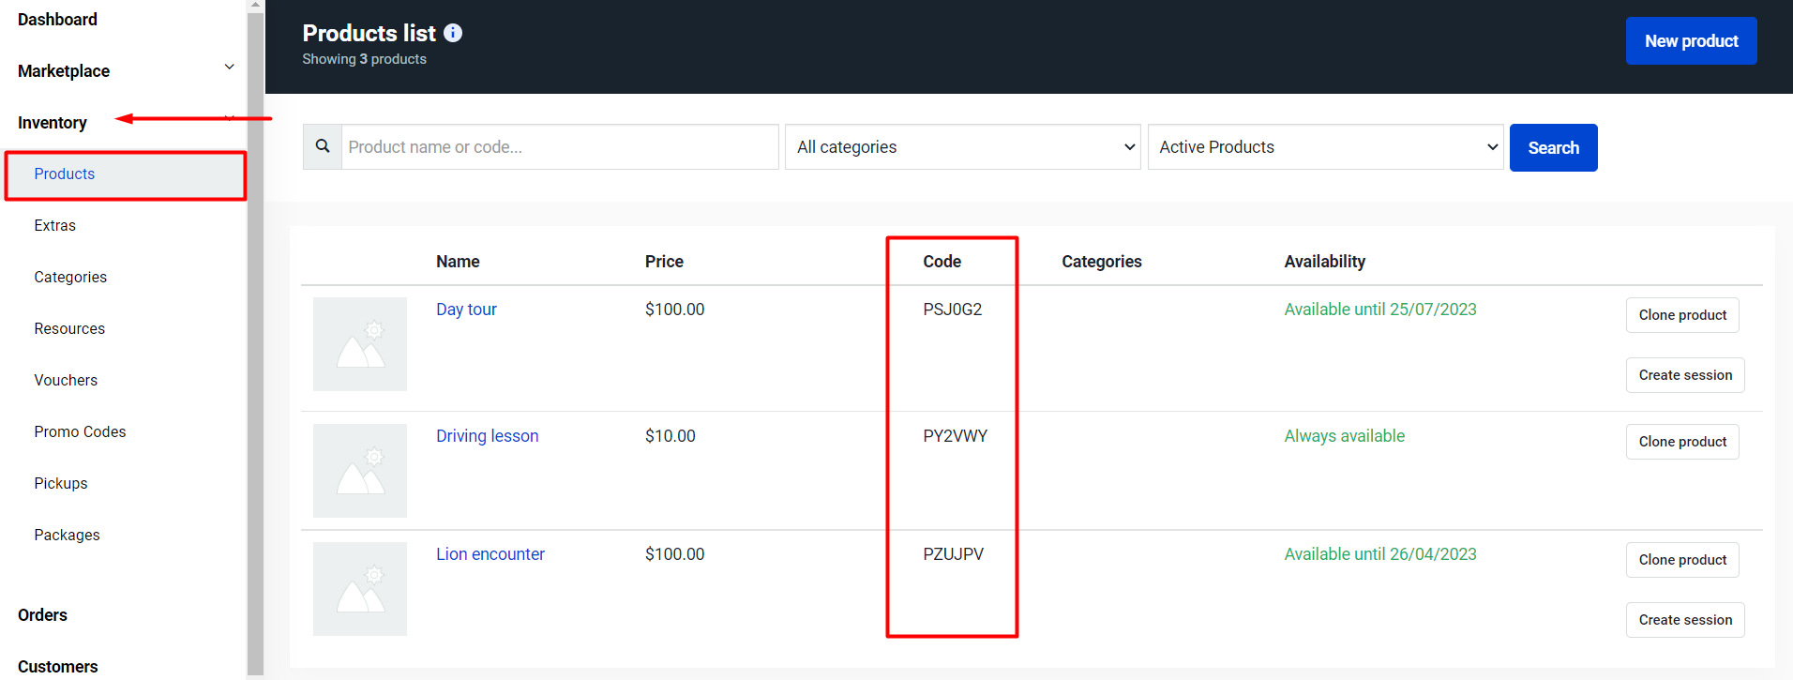
Task: Click the Products list heading
Action: click(369, 33)
